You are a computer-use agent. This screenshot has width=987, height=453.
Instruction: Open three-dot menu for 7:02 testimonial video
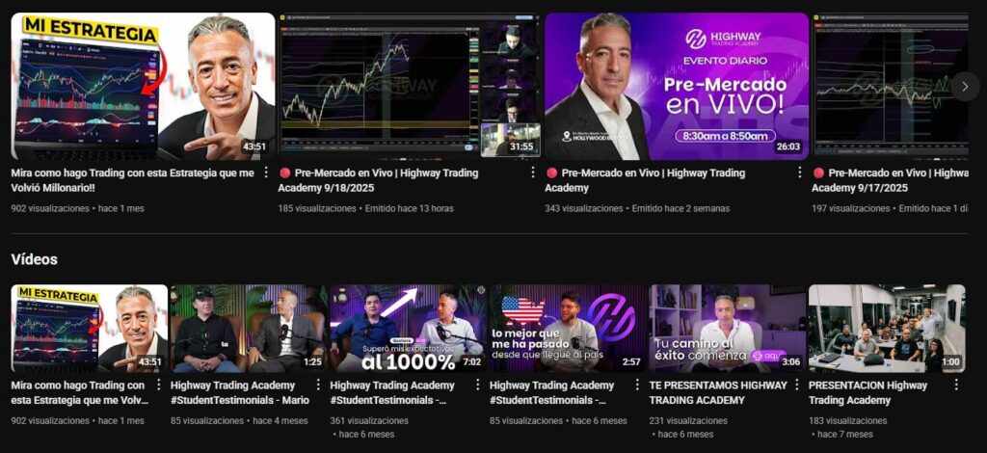[478, 385]
